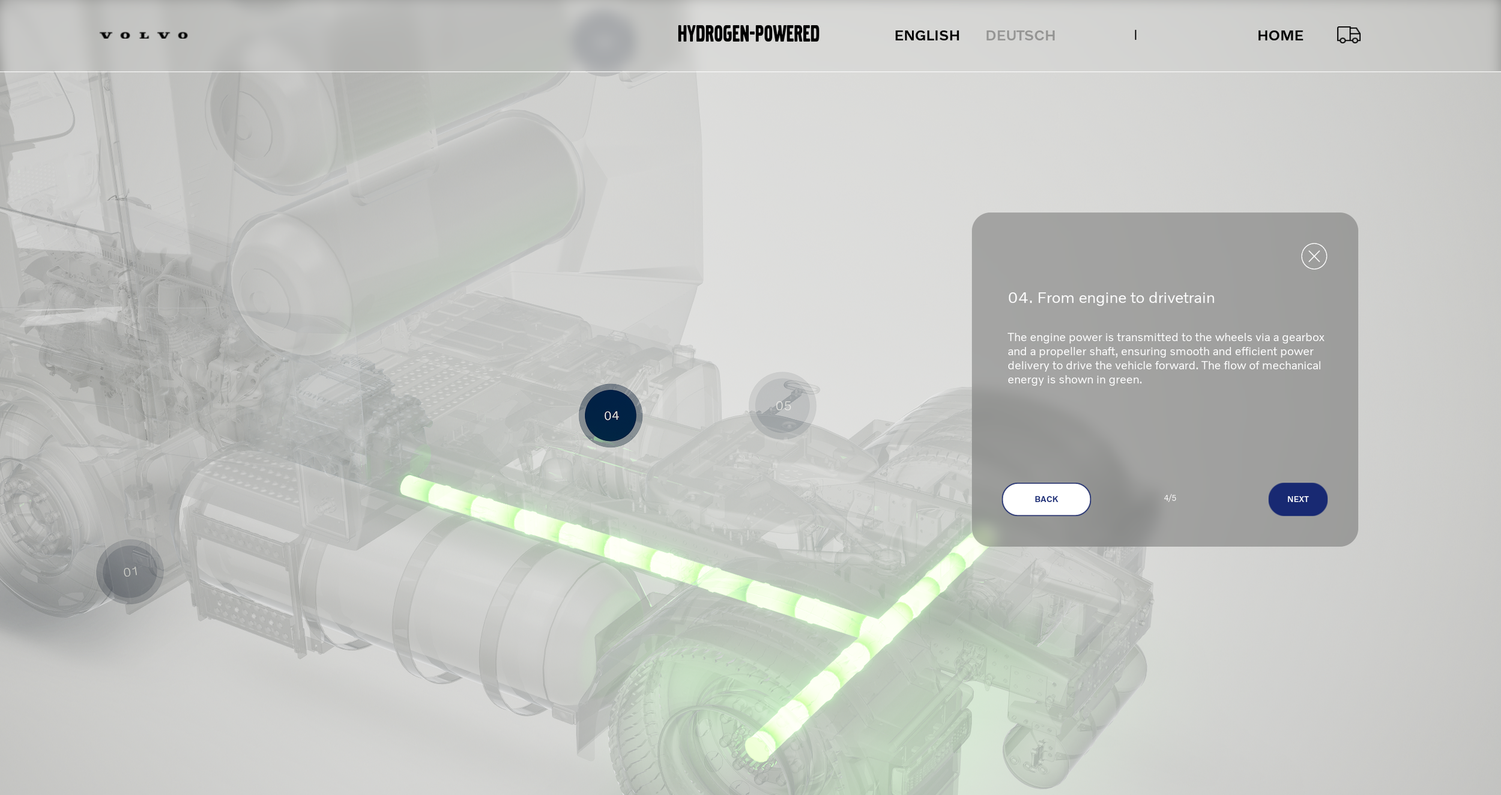Open hotspot 05 on the chassis

(782, 406)
